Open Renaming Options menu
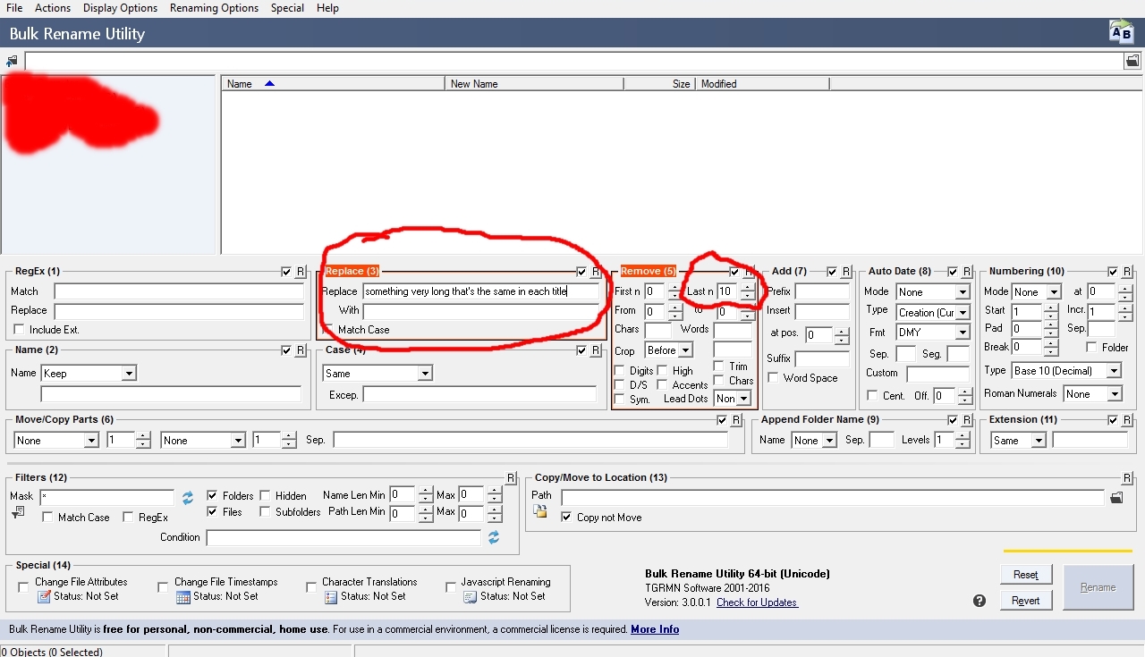Image resolution: width=1145 pixels, height=657 pixels. (x=214, y=8)
